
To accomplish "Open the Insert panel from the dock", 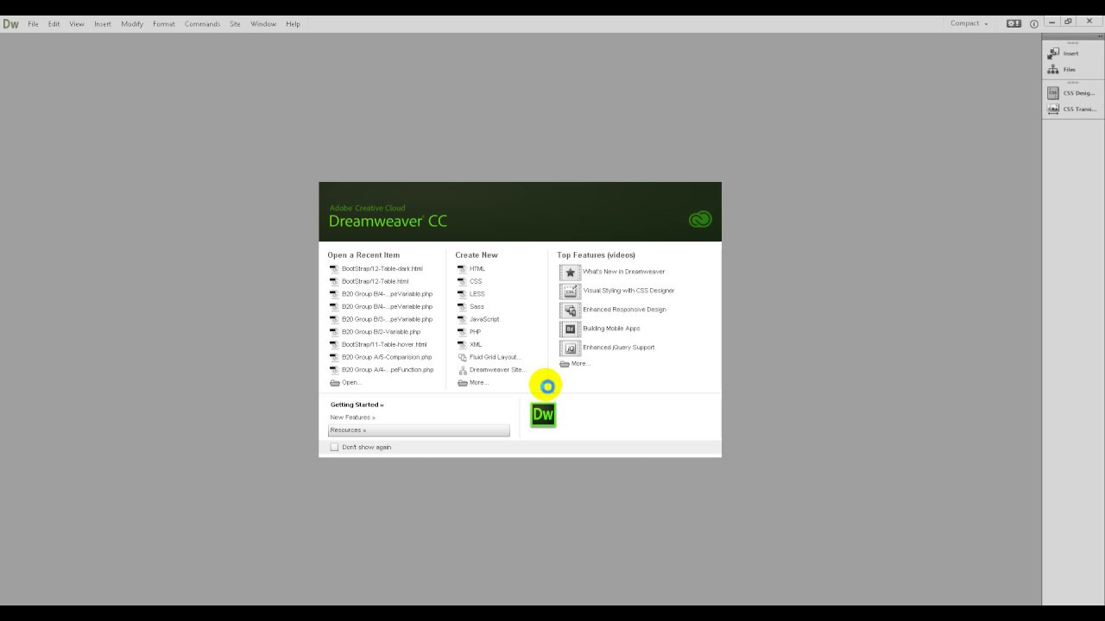I will click(x=1064, y=53).
